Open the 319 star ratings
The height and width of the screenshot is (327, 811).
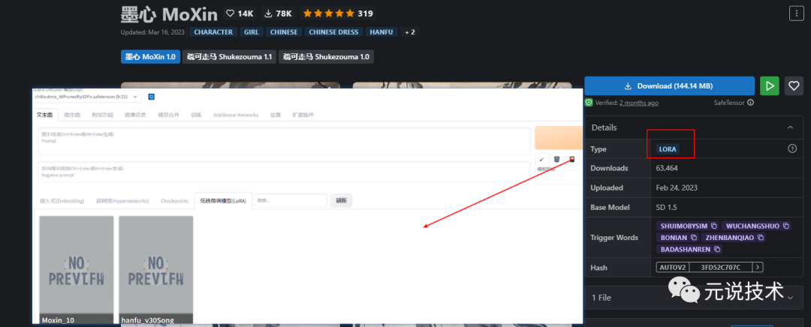(x=337, y=13)
